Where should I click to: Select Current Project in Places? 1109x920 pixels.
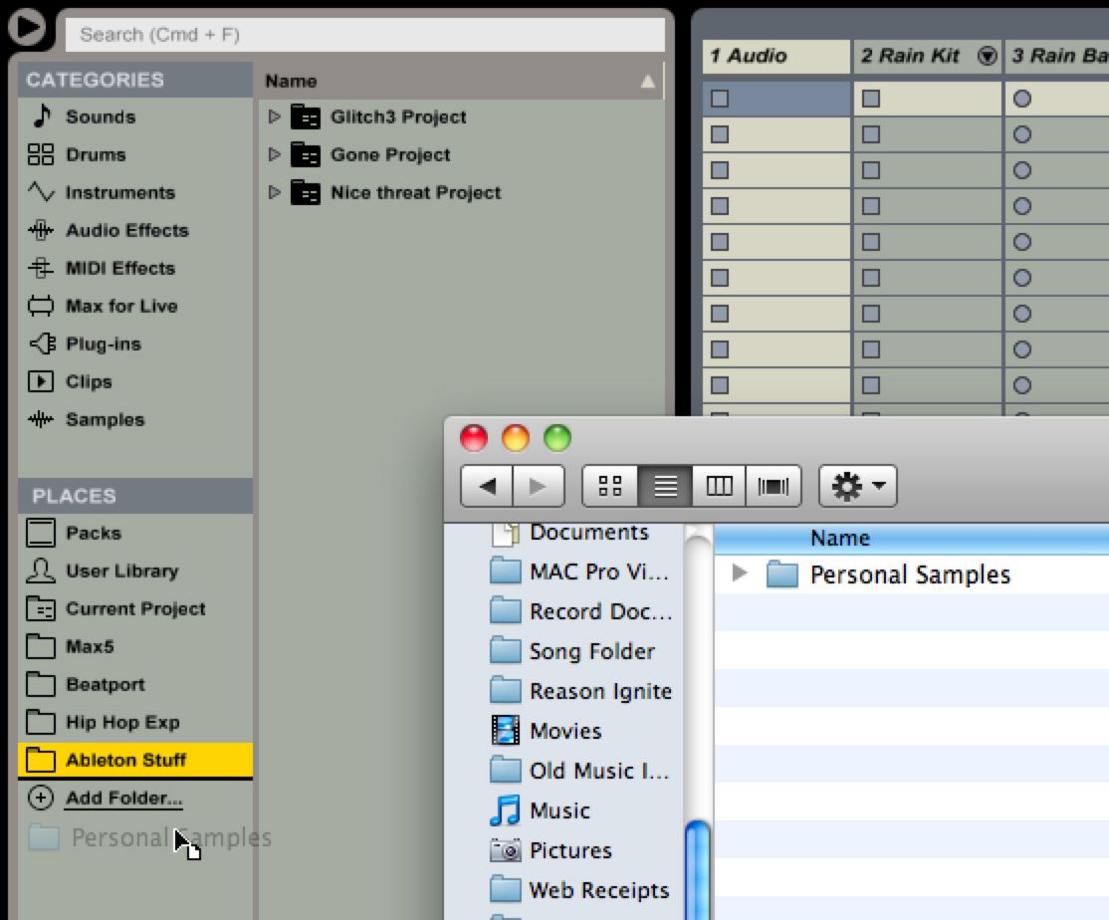click(135, 609)
